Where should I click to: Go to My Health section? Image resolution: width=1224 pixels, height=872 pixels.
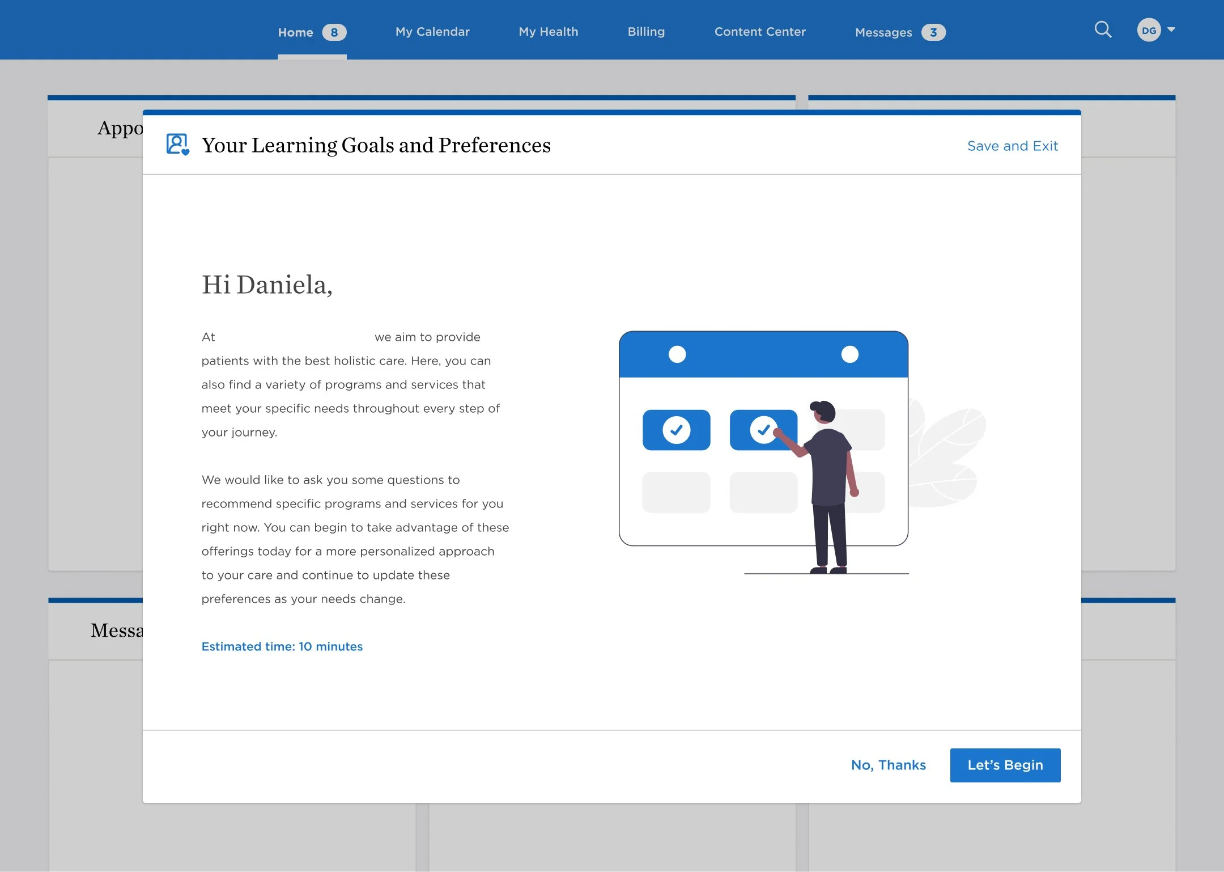548,32
